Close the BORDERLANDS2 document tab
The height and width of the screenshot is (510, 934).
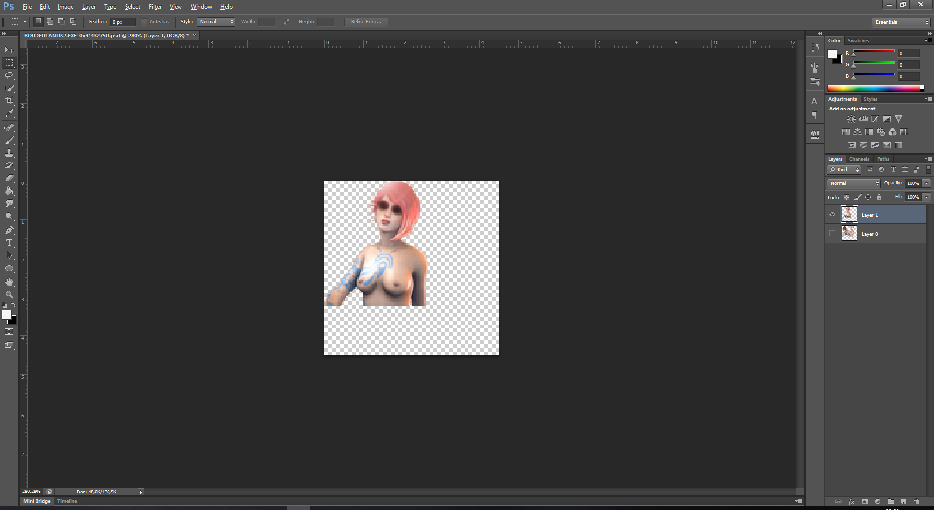[195, 36]
